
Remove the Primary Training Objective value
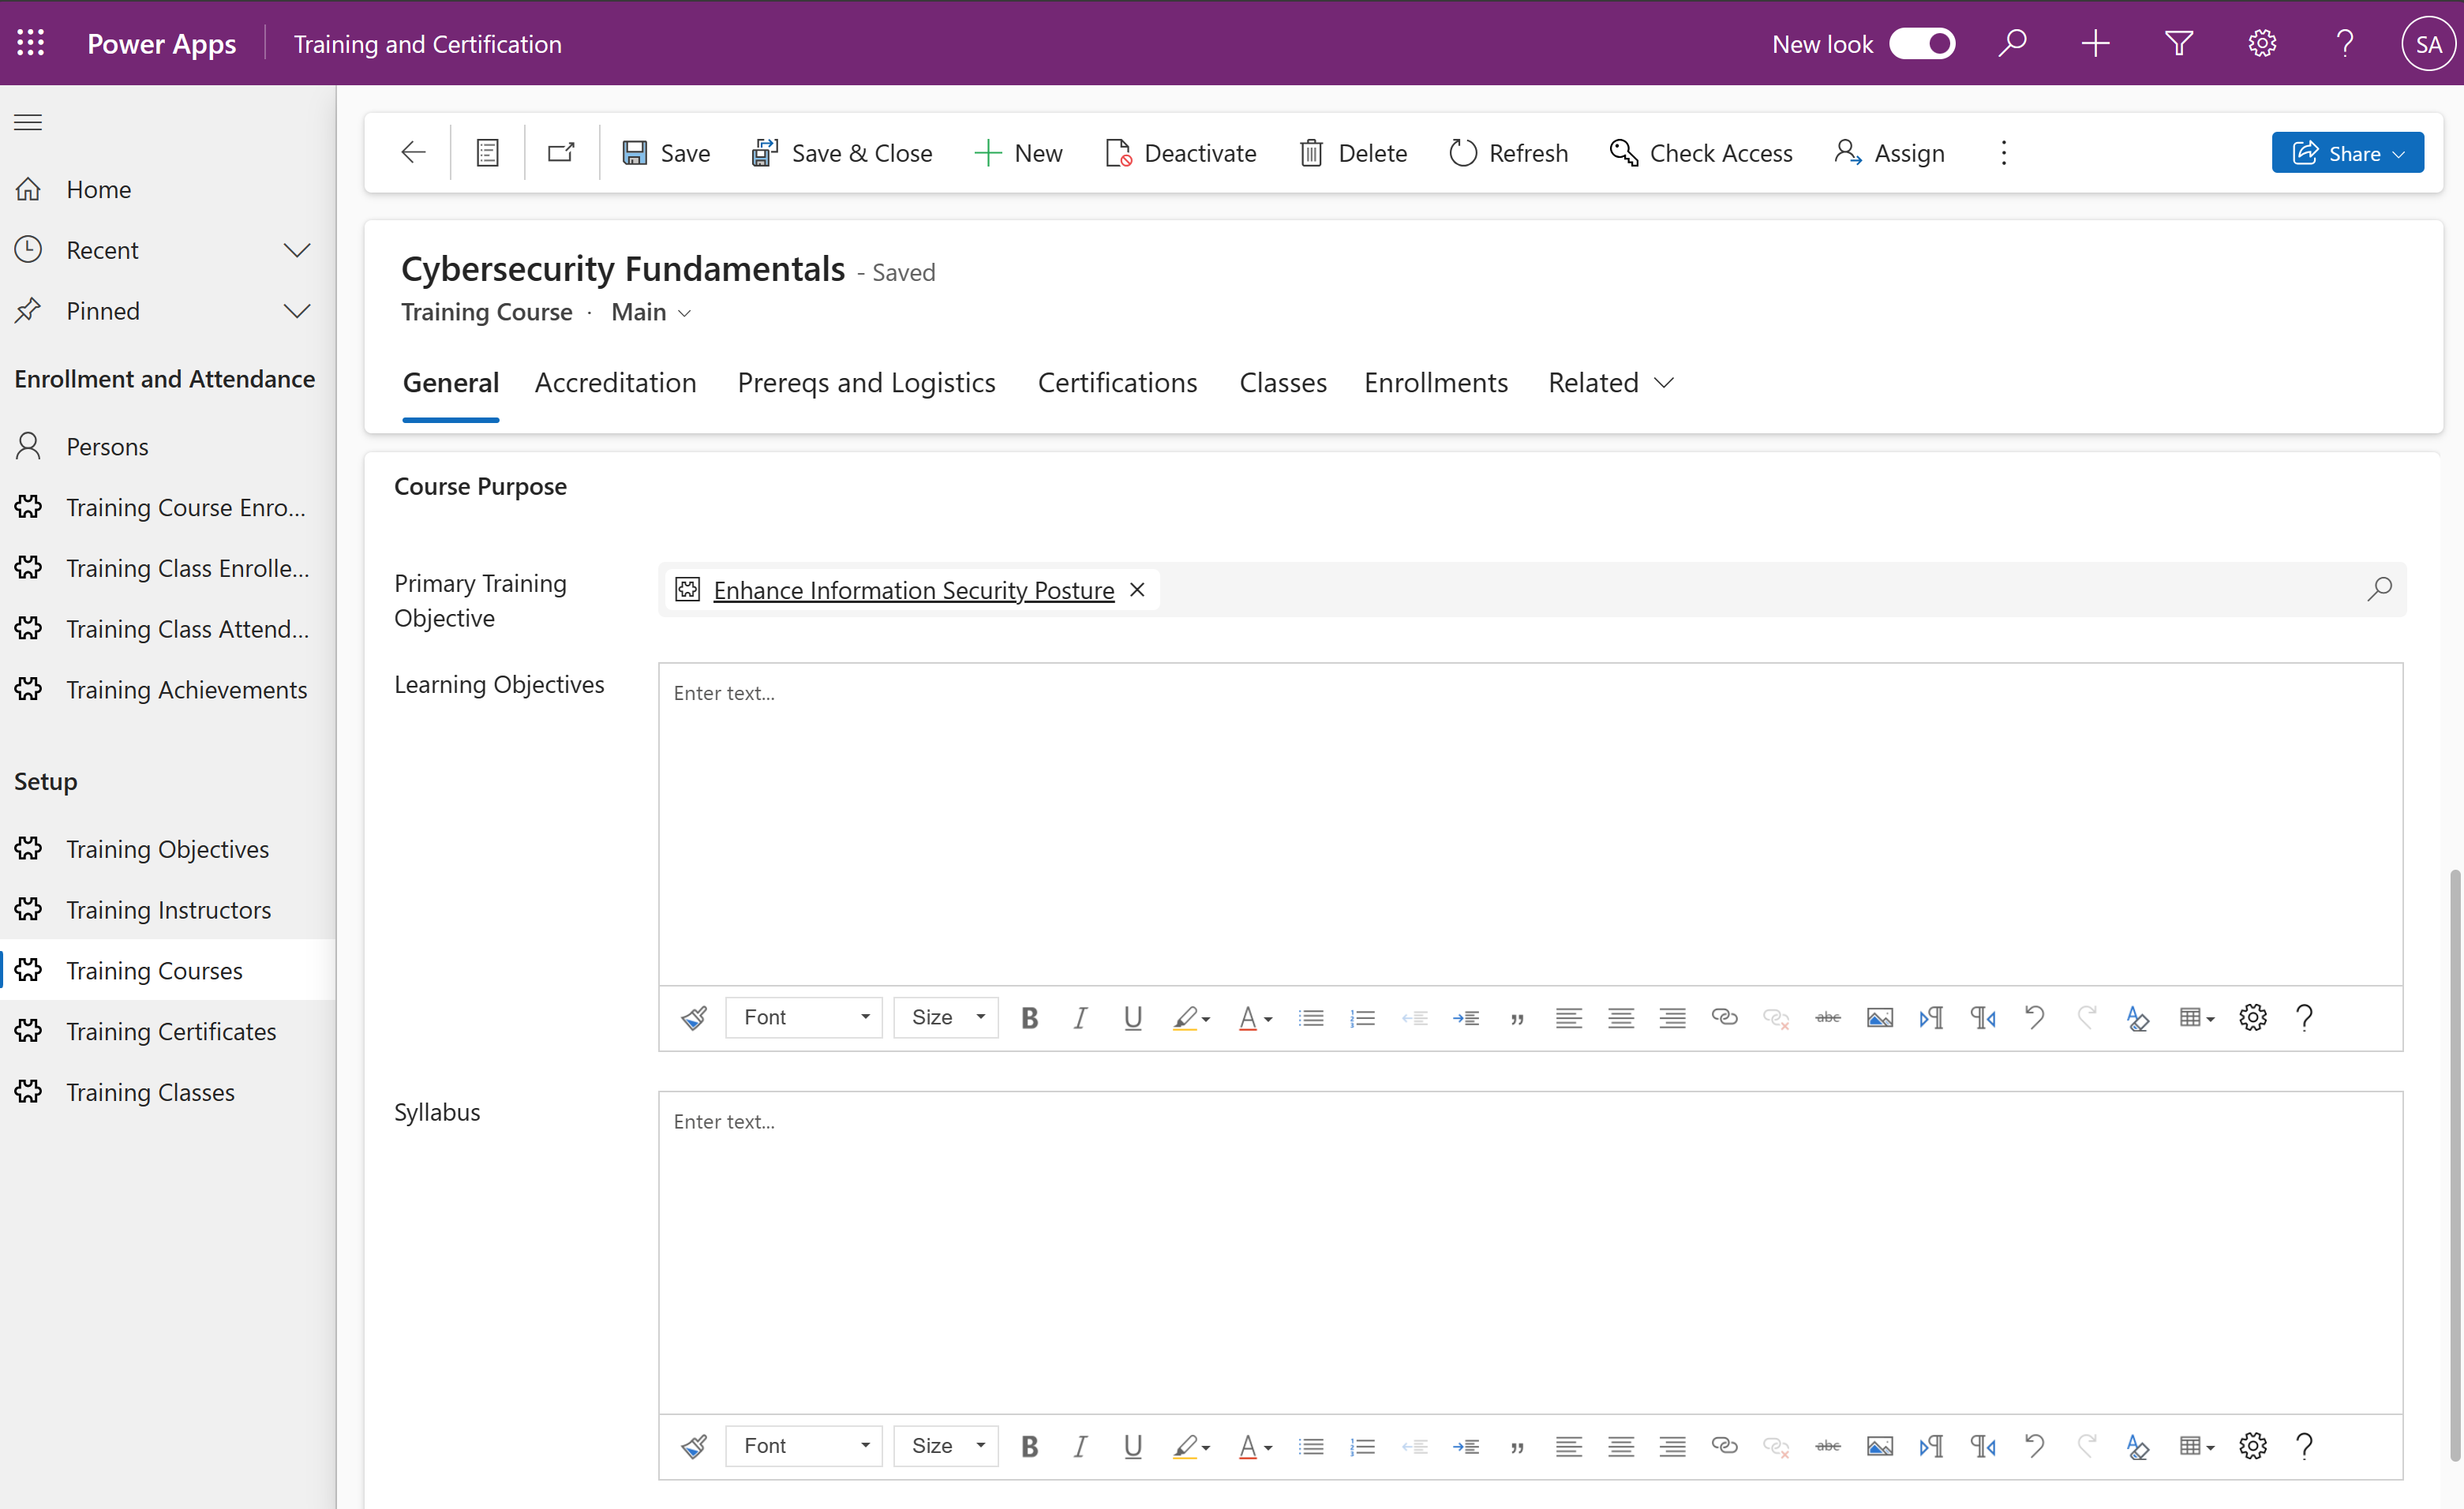pyautogui.click(x=1137, y=590)
